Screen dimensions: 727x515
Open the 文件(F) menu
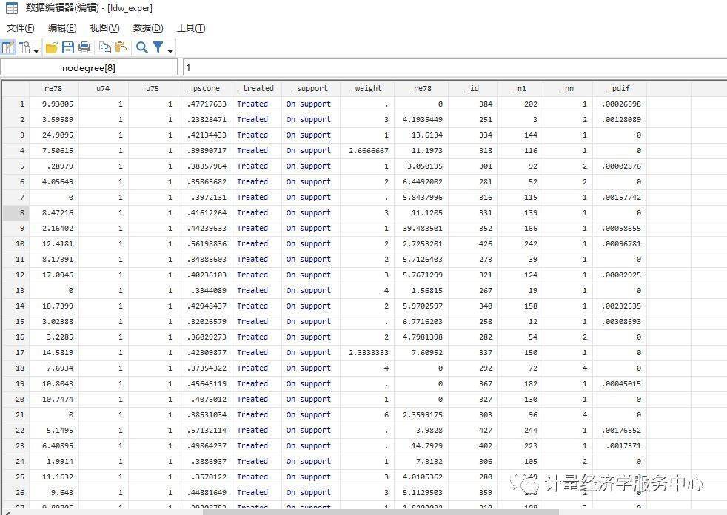(x=21, y=28)
